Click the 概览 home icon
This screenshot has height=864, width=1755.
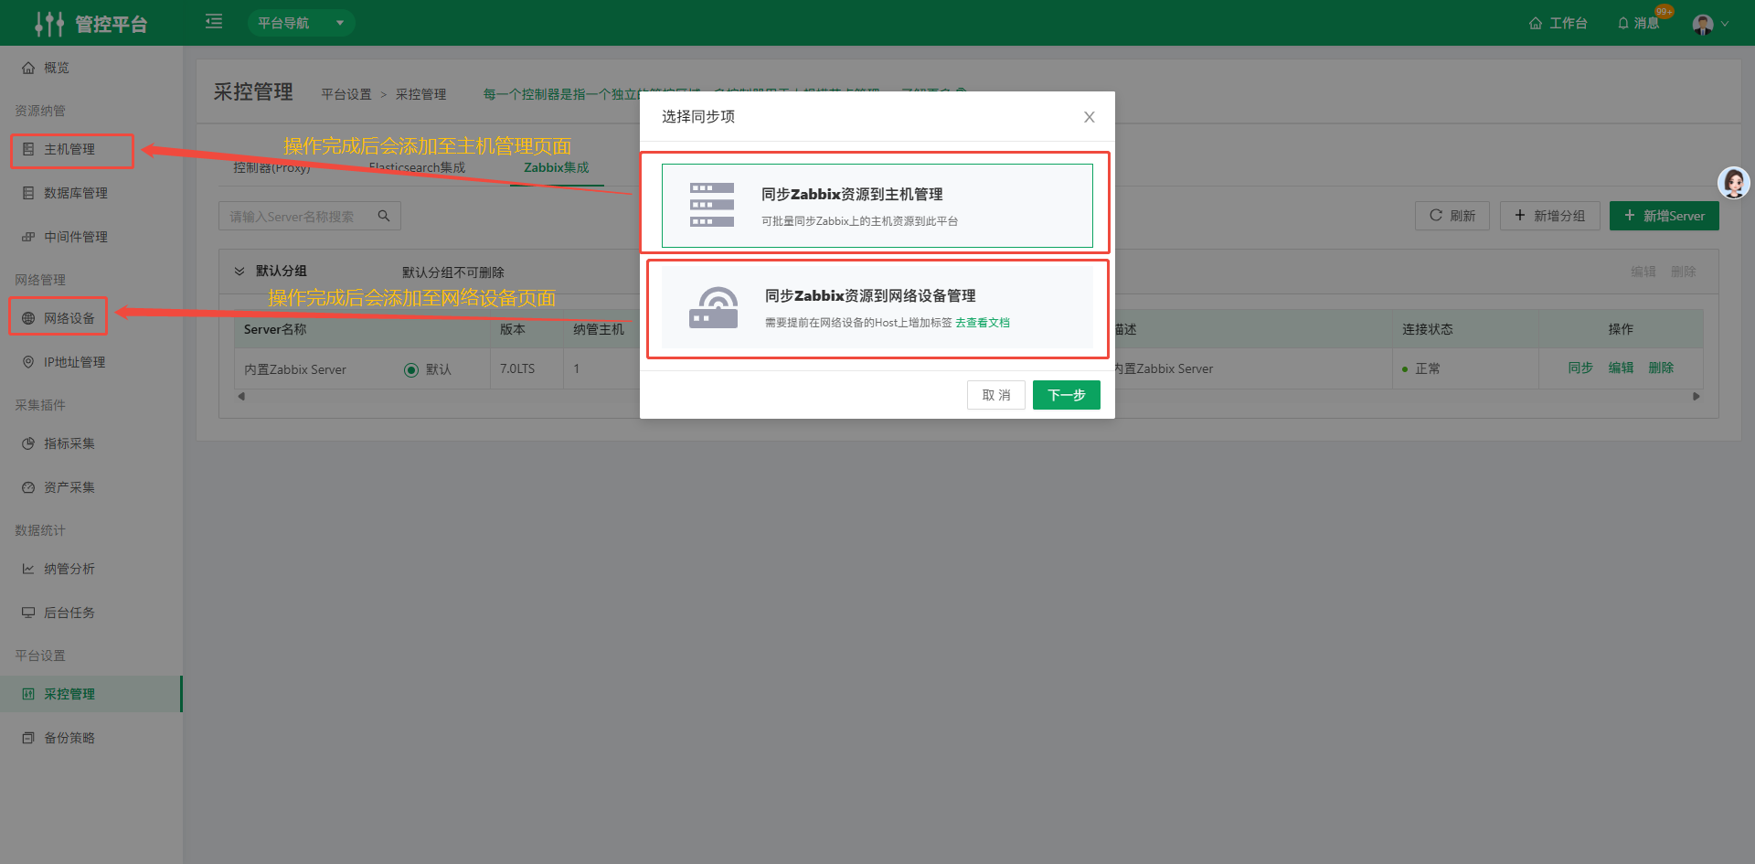point(28,68)
